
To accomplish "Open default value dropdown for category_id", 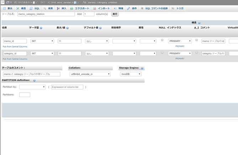I will point(97,54).
